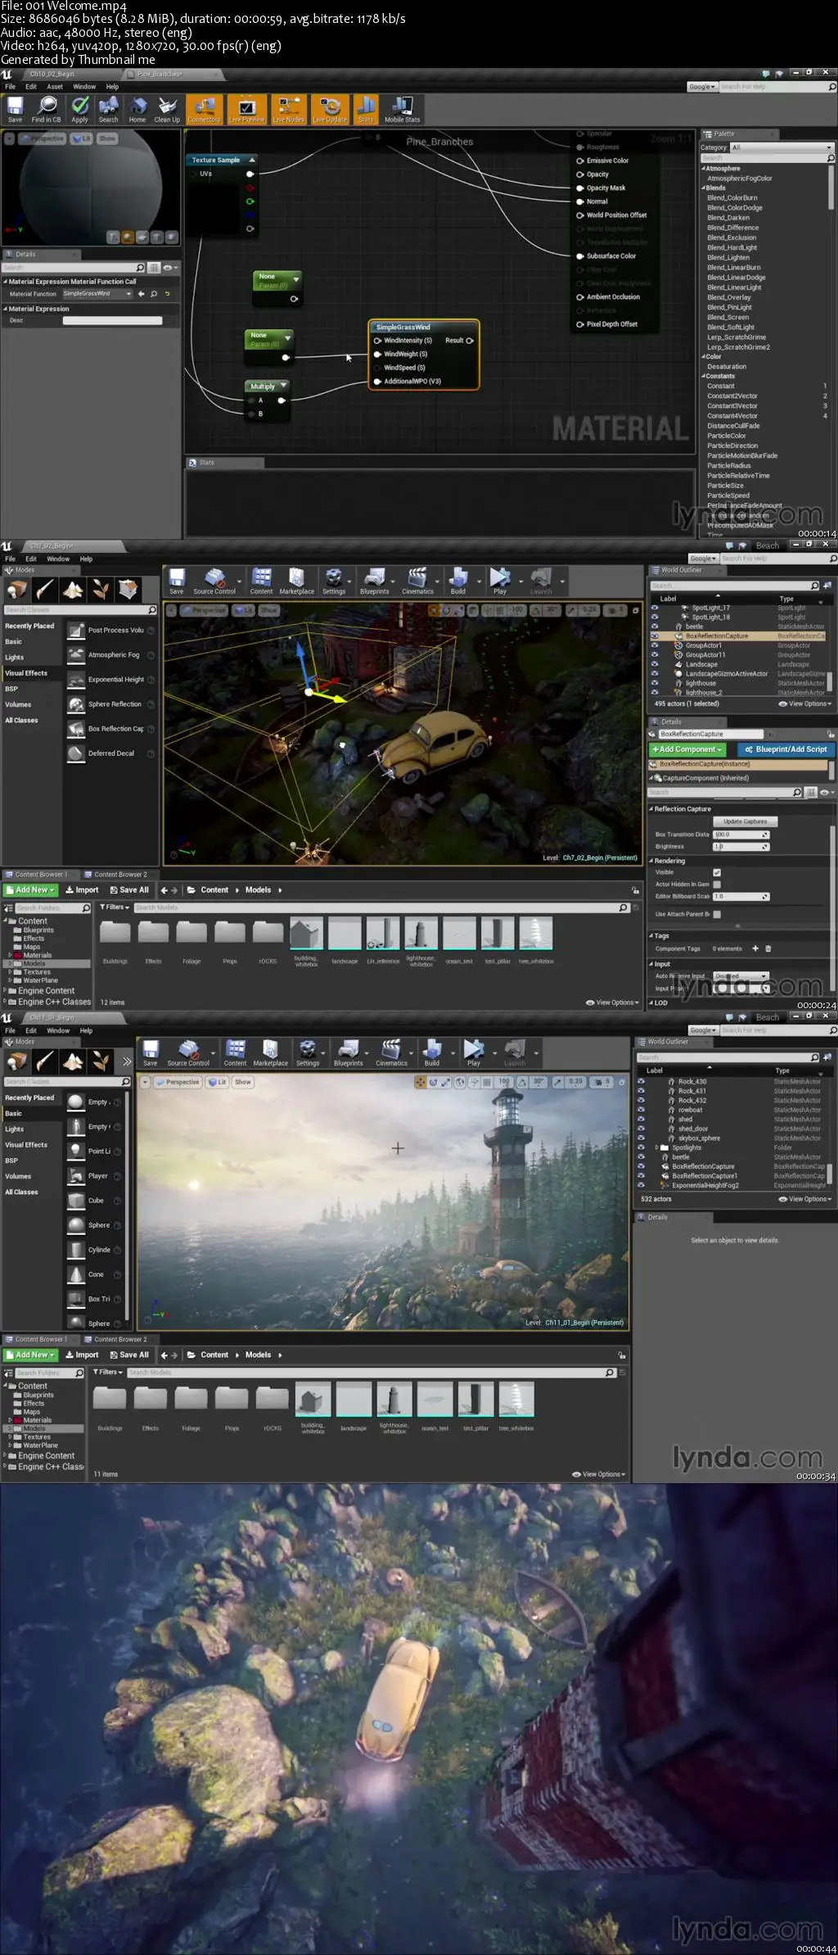The height and width of the screenshot is (1955, 838).
Task: Toggle visibility of beetle in Ch7_02_Begin outliner
Action: [655, 627]
